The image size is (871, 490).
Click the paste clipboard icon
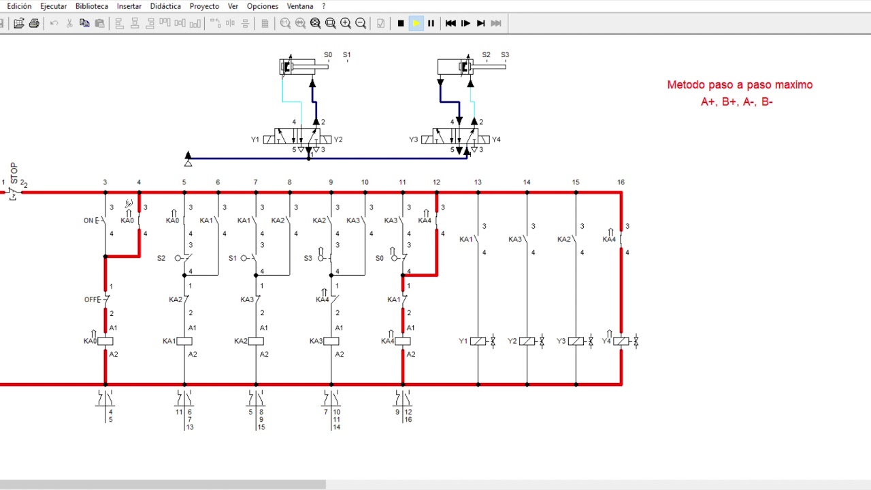click(x=99, y=23)
